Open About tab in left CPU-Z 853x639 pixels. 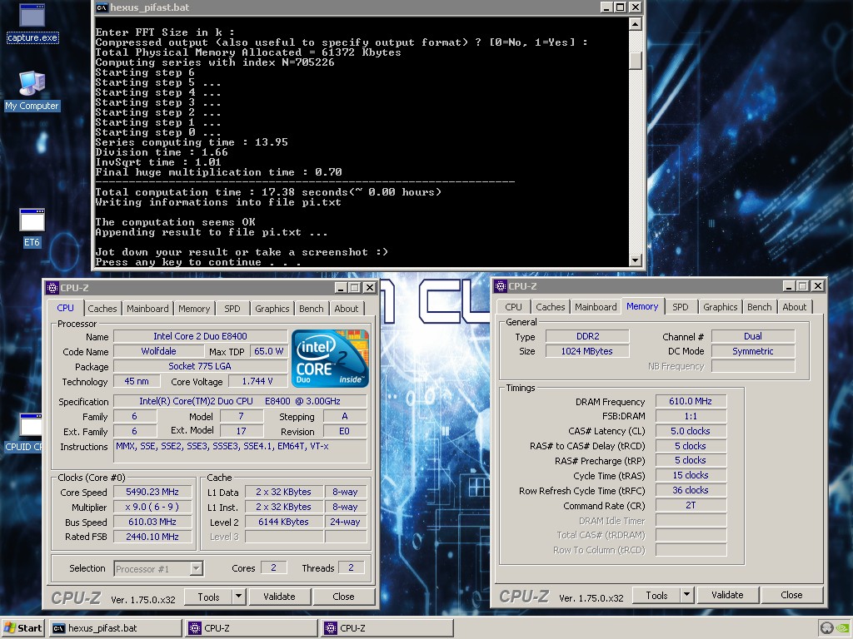click(347, 309)
